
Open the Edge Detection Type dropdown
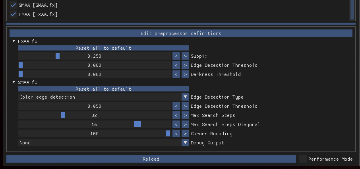[x=185, y=97]
